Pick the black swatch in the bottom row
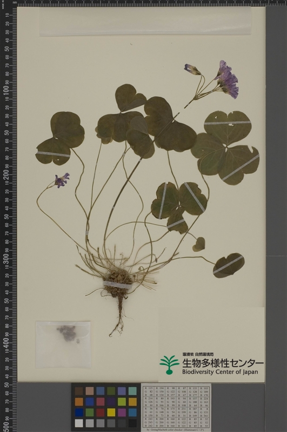This screenshot has width=287, height=432. 132,423
